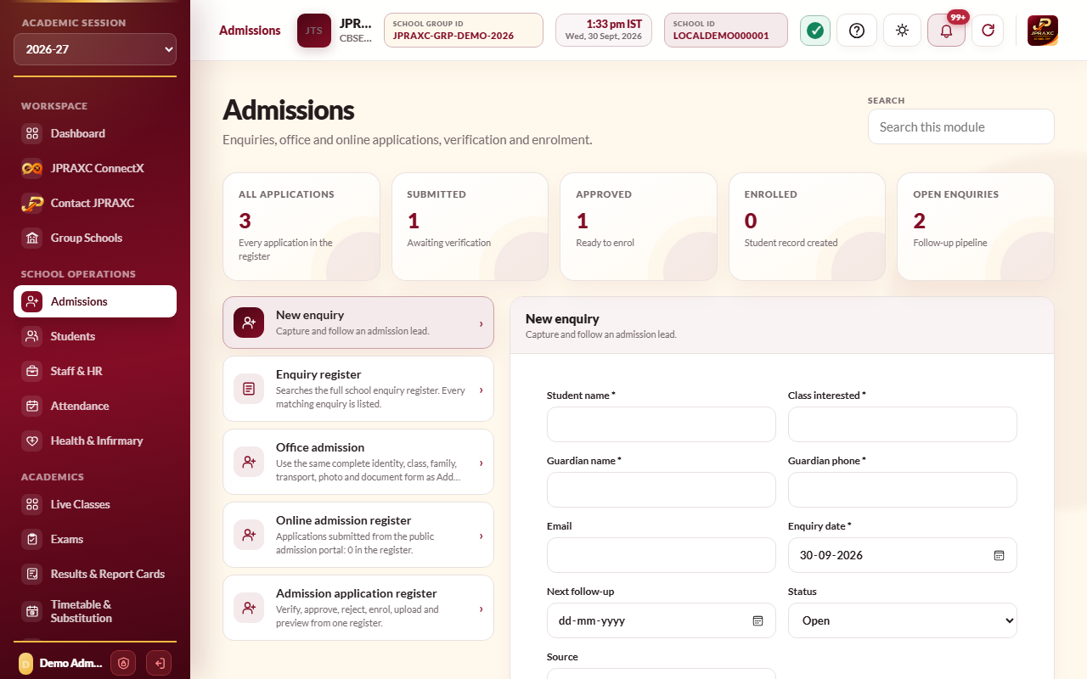Open the Office admission card
The height and width of the screenshot is (679, 1087).
[358, 462]
